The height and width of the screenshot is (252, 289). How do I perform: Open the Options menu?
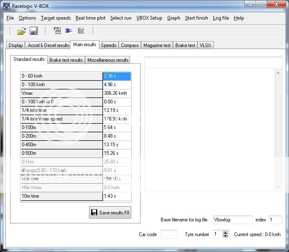[x=27, y=18]
